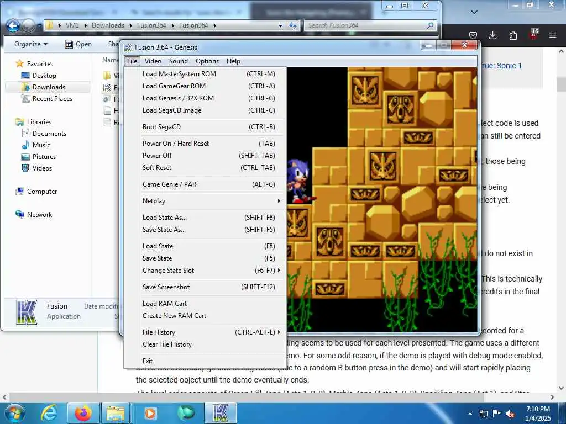
Task: Click the Explorer search magnifier icon
Action: 430,25
